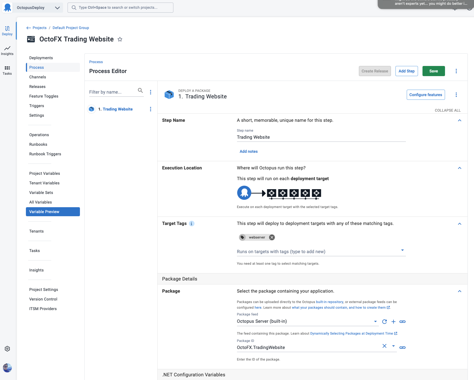Click COLLAPSE ALL sections
The width and height of the screenshot is (474, 380).
[448, 110]
